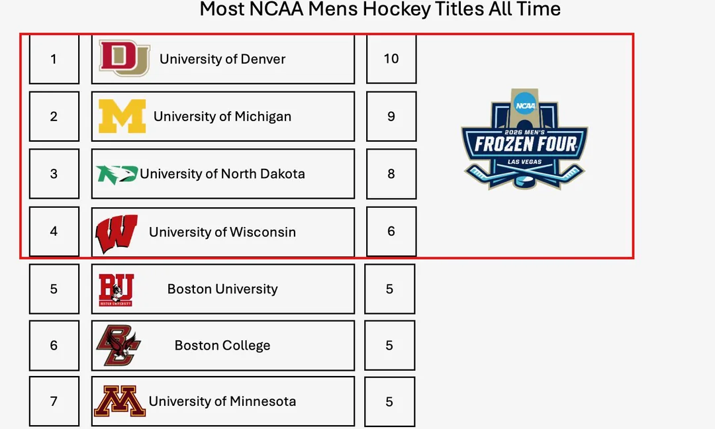Screen dimensions: 715x429
Task: Select the red Wisconsin W logo
Action: click(x=117, y=234)
